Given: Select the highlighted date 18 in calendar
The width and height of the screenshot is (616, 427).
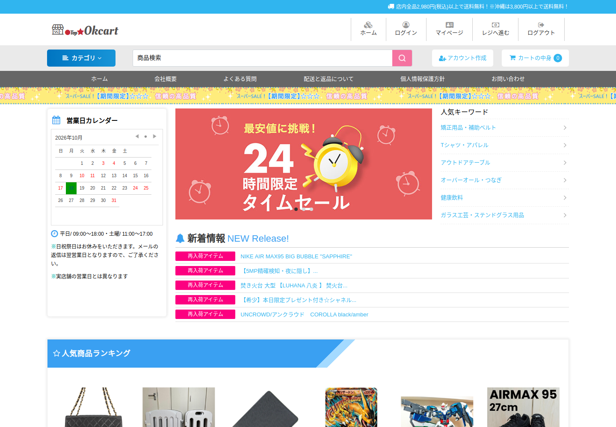Looking at the screenshot, I should (x=71, y=188).
